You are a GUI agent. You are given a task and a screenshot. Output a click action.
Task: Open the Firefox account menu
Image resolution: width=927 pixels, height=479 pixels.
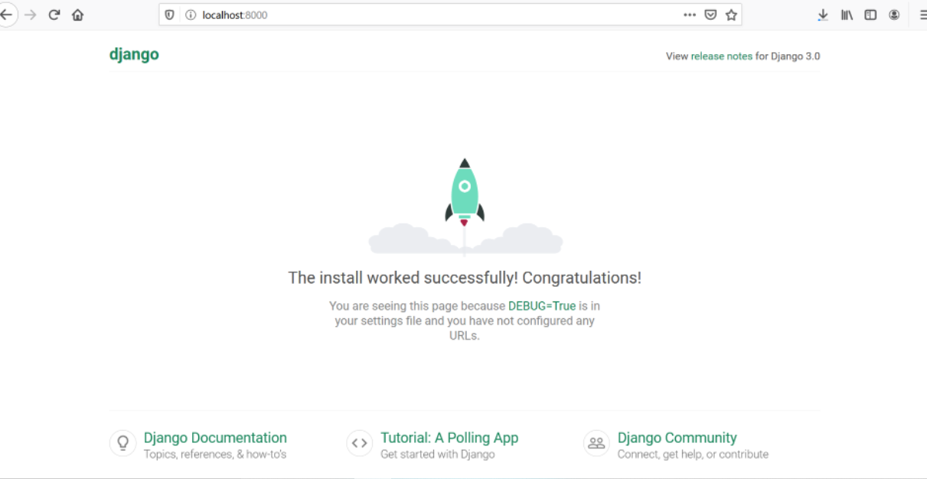pos(894,15)
